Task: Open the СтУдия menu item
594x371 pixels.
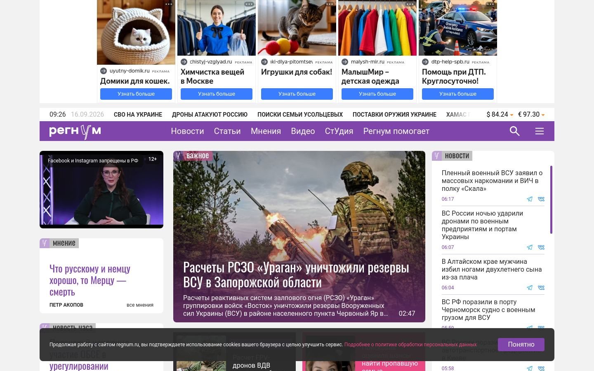Action: click(339, 131)
